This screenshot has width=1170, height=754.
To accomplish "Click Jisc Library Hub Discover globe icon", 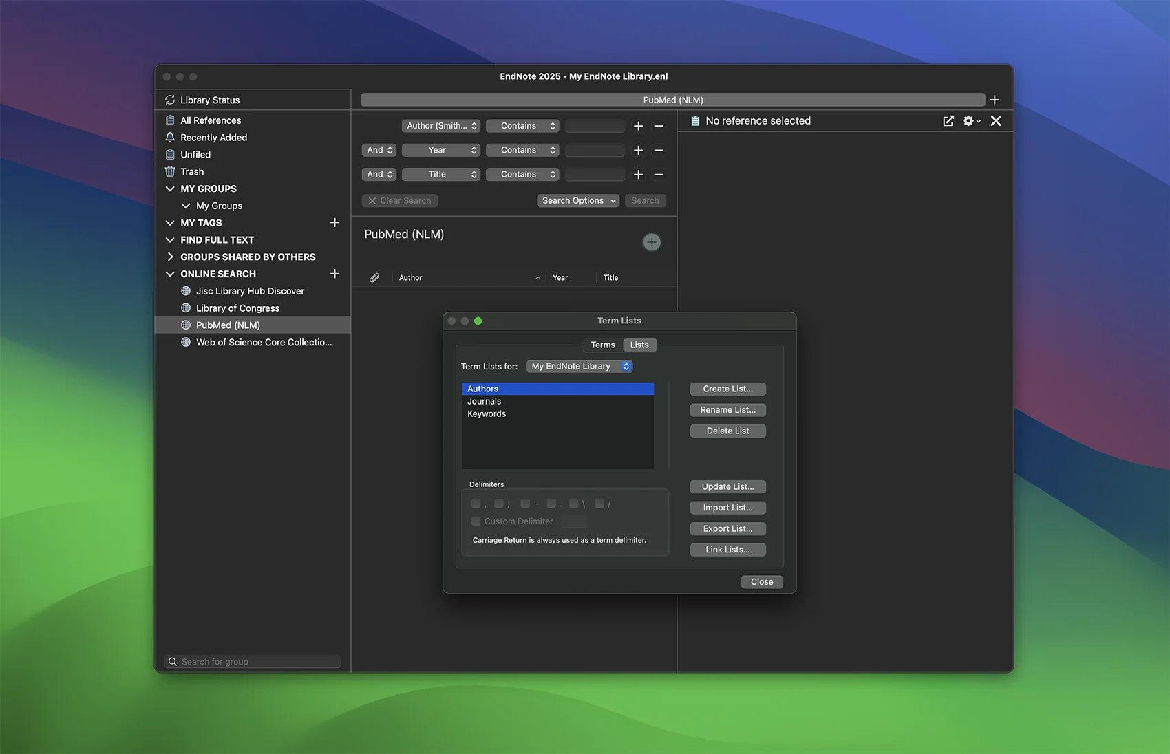I will click(186, 291).
